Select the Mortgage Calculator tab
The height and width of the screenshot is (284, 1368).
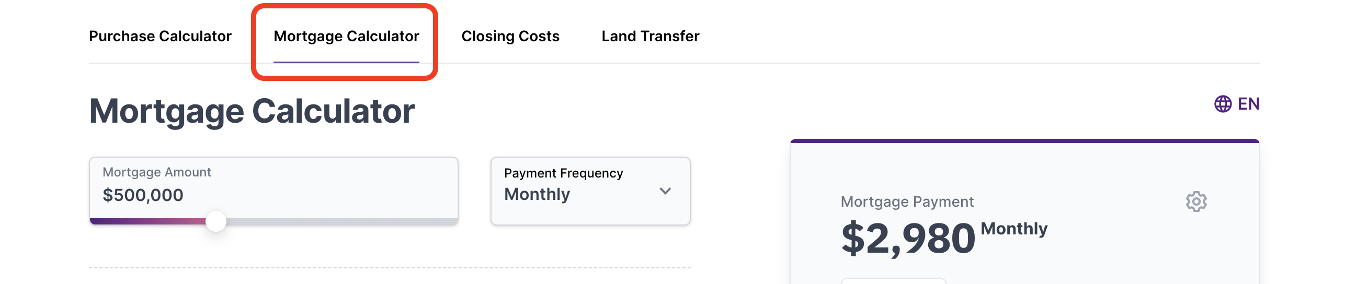(346, 36)
